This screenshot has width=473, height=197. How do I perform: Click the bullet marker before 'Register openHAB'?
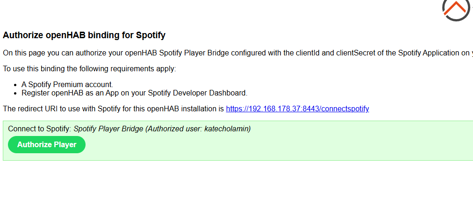[x=16, y=94]
